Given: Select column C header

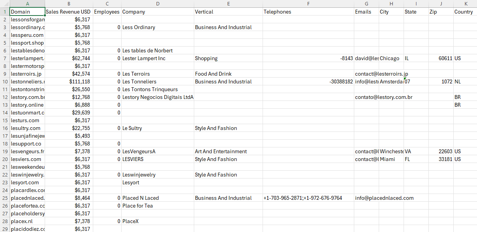Looking at the screenshot, I should pos(107,3).
